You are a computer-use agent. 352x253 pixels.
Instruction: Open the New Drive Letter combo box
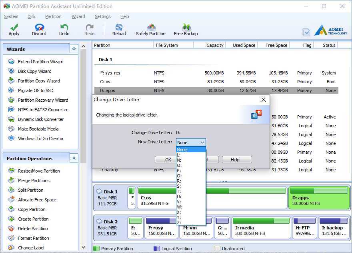(191, 143)
